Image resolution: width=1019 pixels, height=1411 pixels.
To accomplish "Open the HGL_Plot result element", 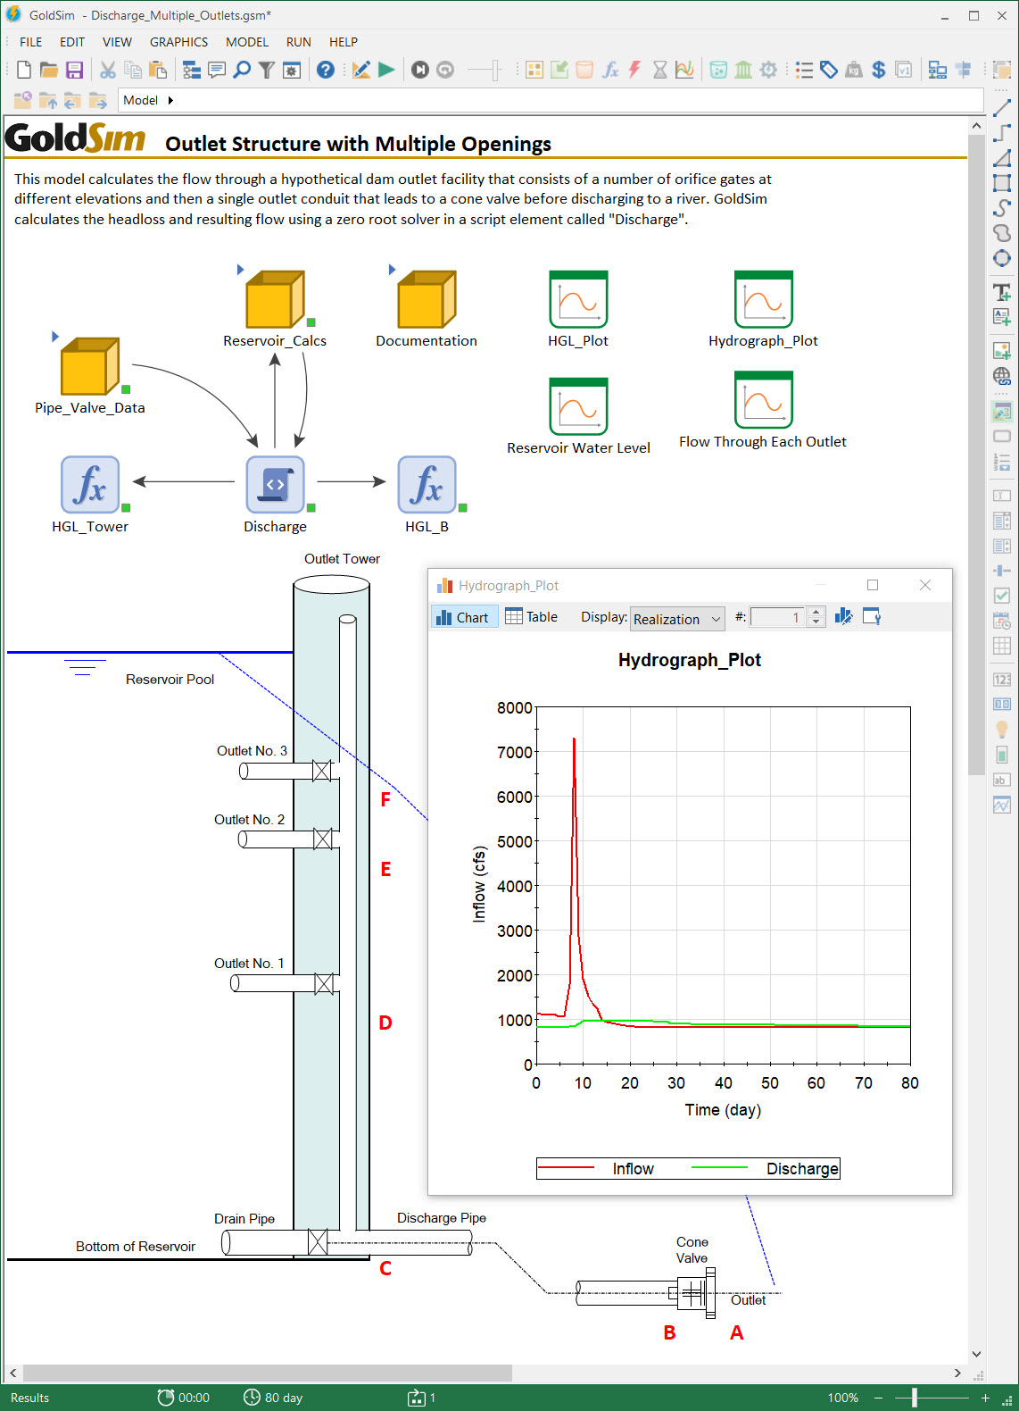I will point(578,300).
